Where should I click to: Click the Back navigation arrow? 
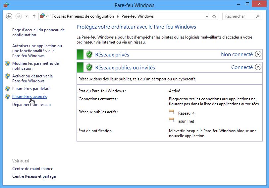[x=9, y=16]
